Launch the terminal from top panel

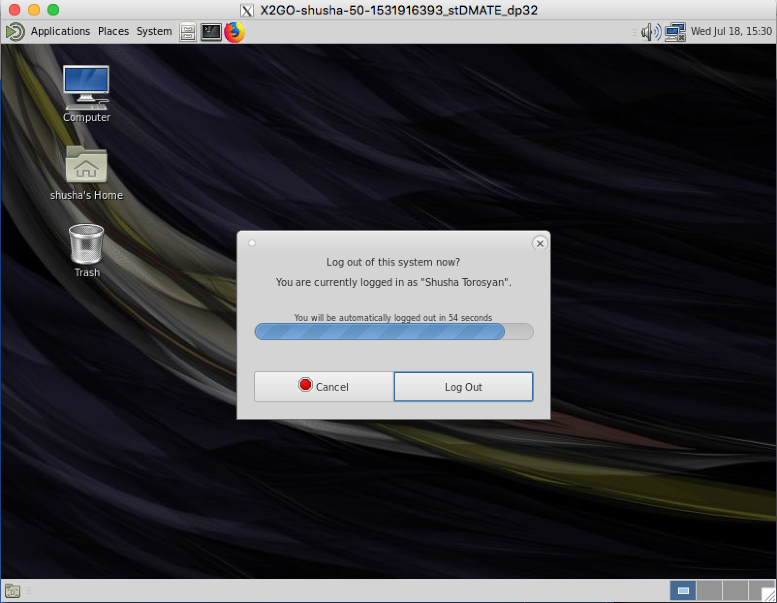(x=211, y=32)
